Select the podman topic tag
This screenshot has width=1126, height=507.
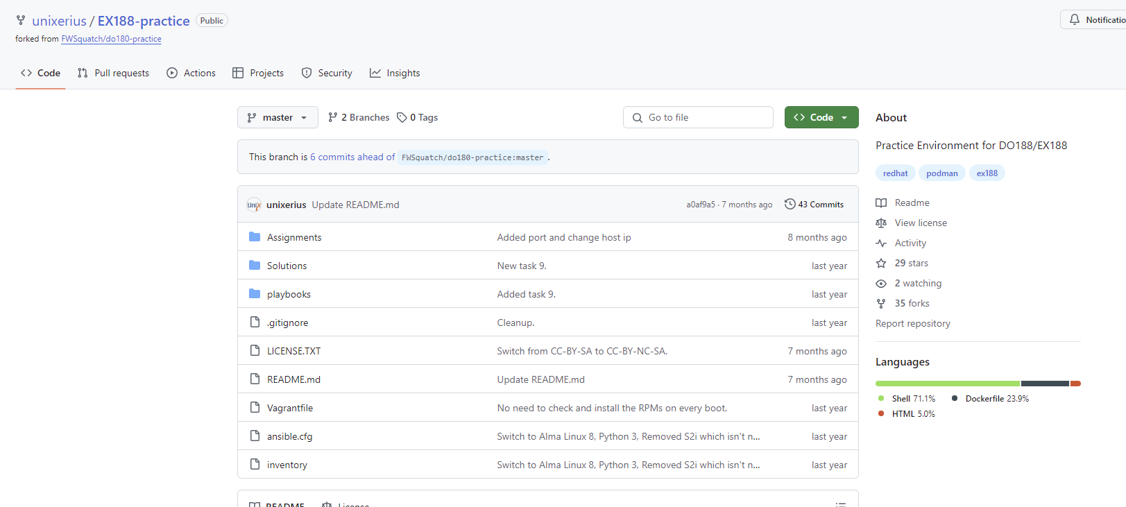tap(942, 173)
